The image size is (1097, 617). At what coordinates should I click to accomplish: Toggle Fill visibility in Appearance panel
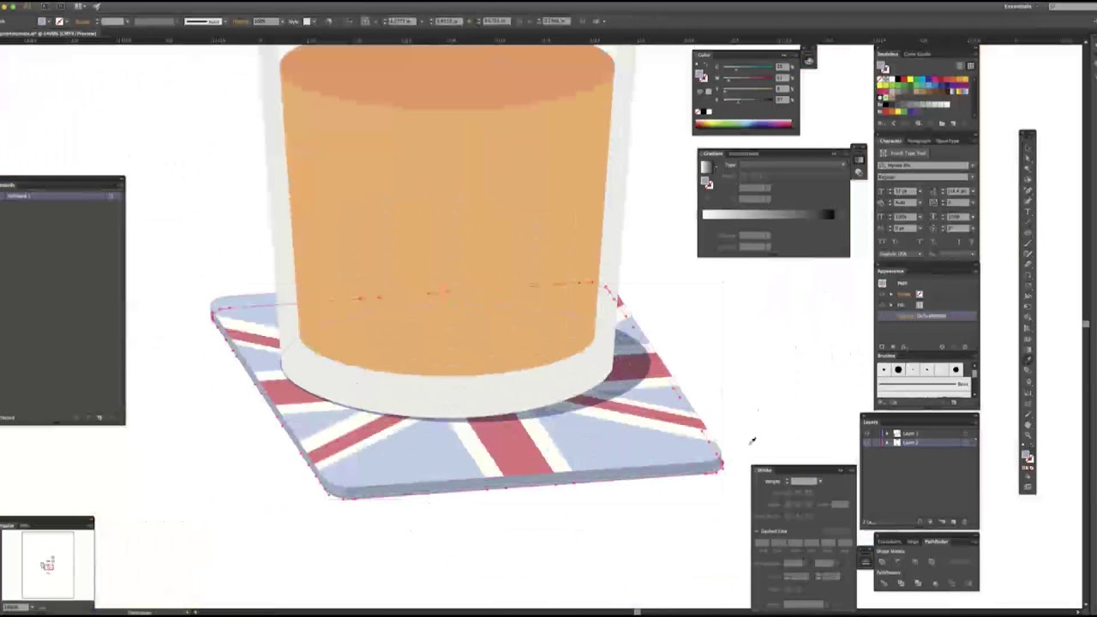[x=882, y=305]
